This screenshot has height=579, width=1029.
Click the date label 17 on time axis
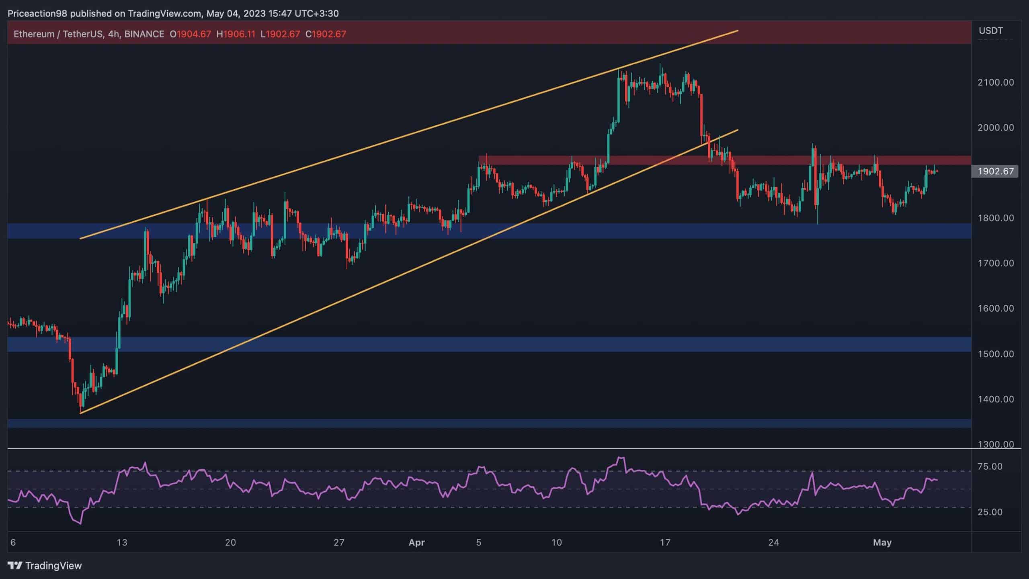pyautogui.click(x=665, y=542)
